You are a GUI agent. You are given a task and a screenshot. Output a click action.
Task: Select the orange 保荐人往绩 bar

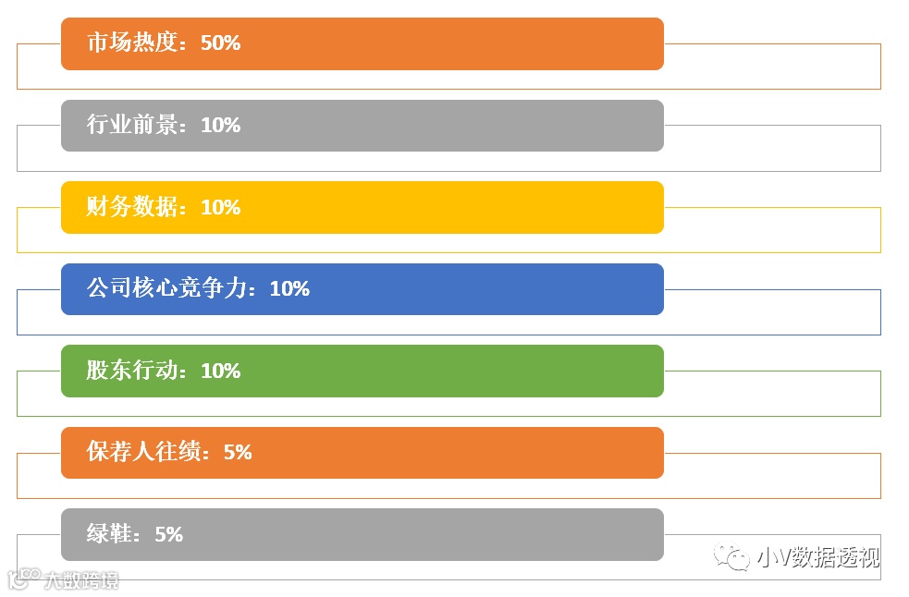coord(362,453)
